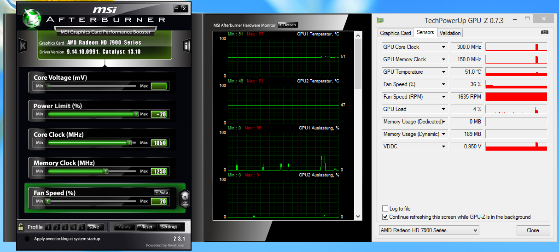Click the GPU1 Temperatur graph
Viewport: 559px width, 252px height.
point(283,57)
